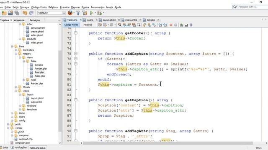Expand the Models folder in tree
This screenshot has height=150, width=268.
pyautogui.click(x=16, y=87)
